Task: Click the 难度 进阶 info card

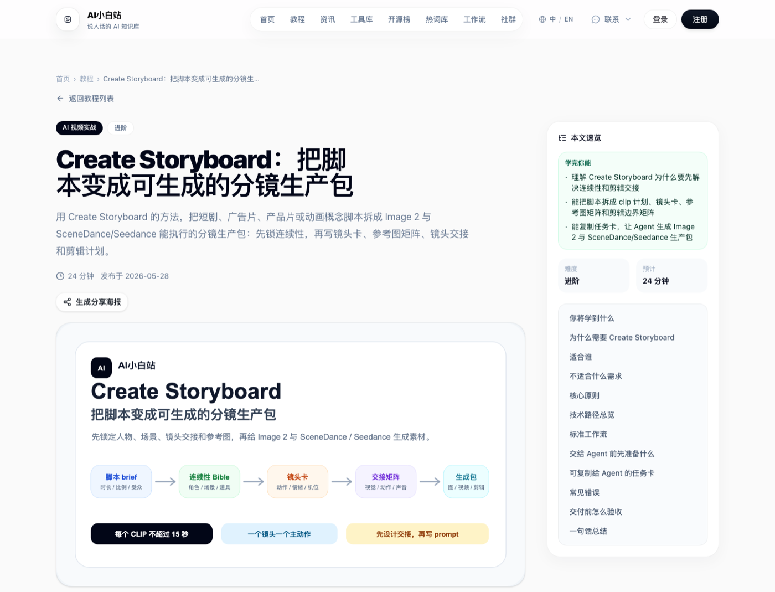Action: 594,275
